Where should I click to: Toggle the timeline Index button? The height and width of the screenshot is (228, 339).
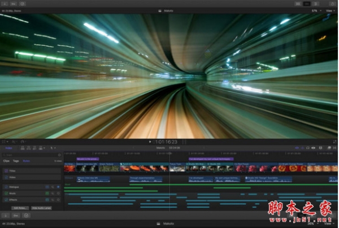click(8, 148)
